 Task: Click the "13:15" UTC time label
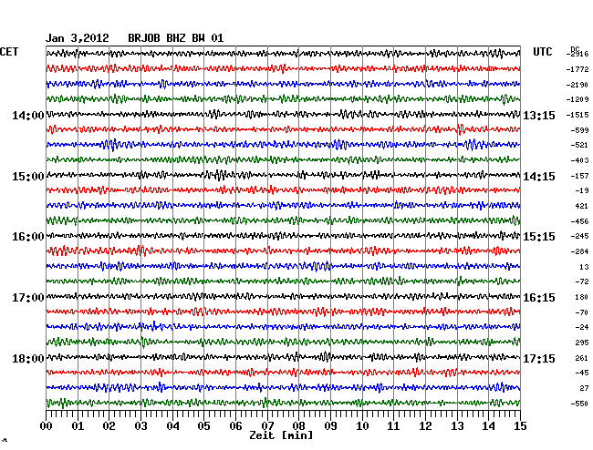[539, 116]
